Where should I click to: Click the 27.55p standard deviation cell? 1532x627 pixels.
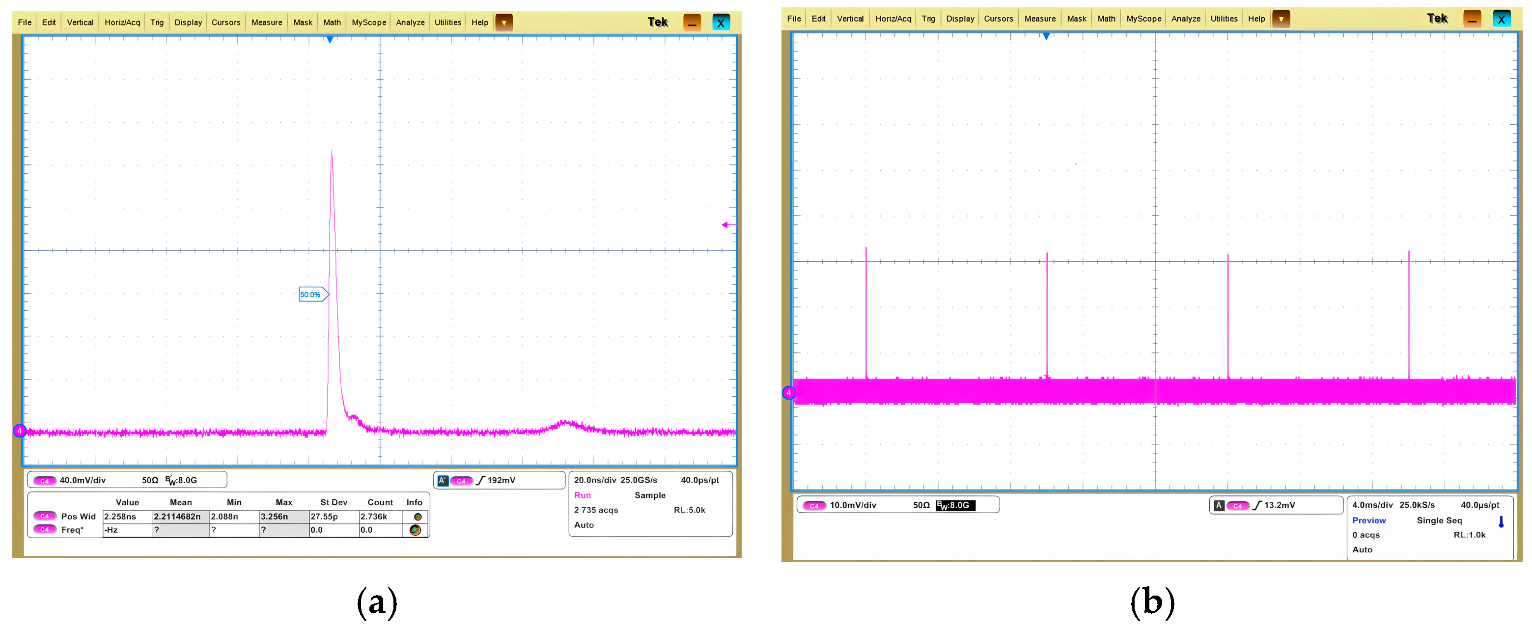334,517
